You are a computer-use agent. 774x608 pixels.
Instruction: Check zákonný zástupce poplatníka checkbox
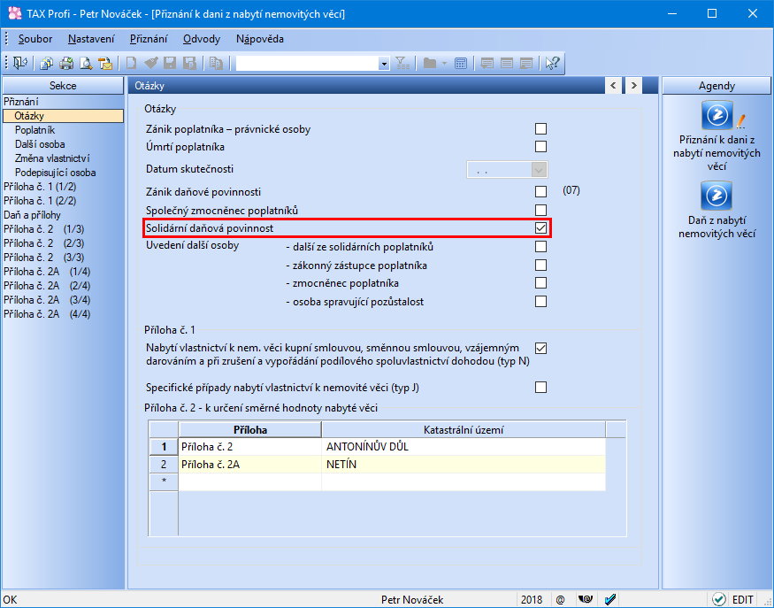point(541,266)
